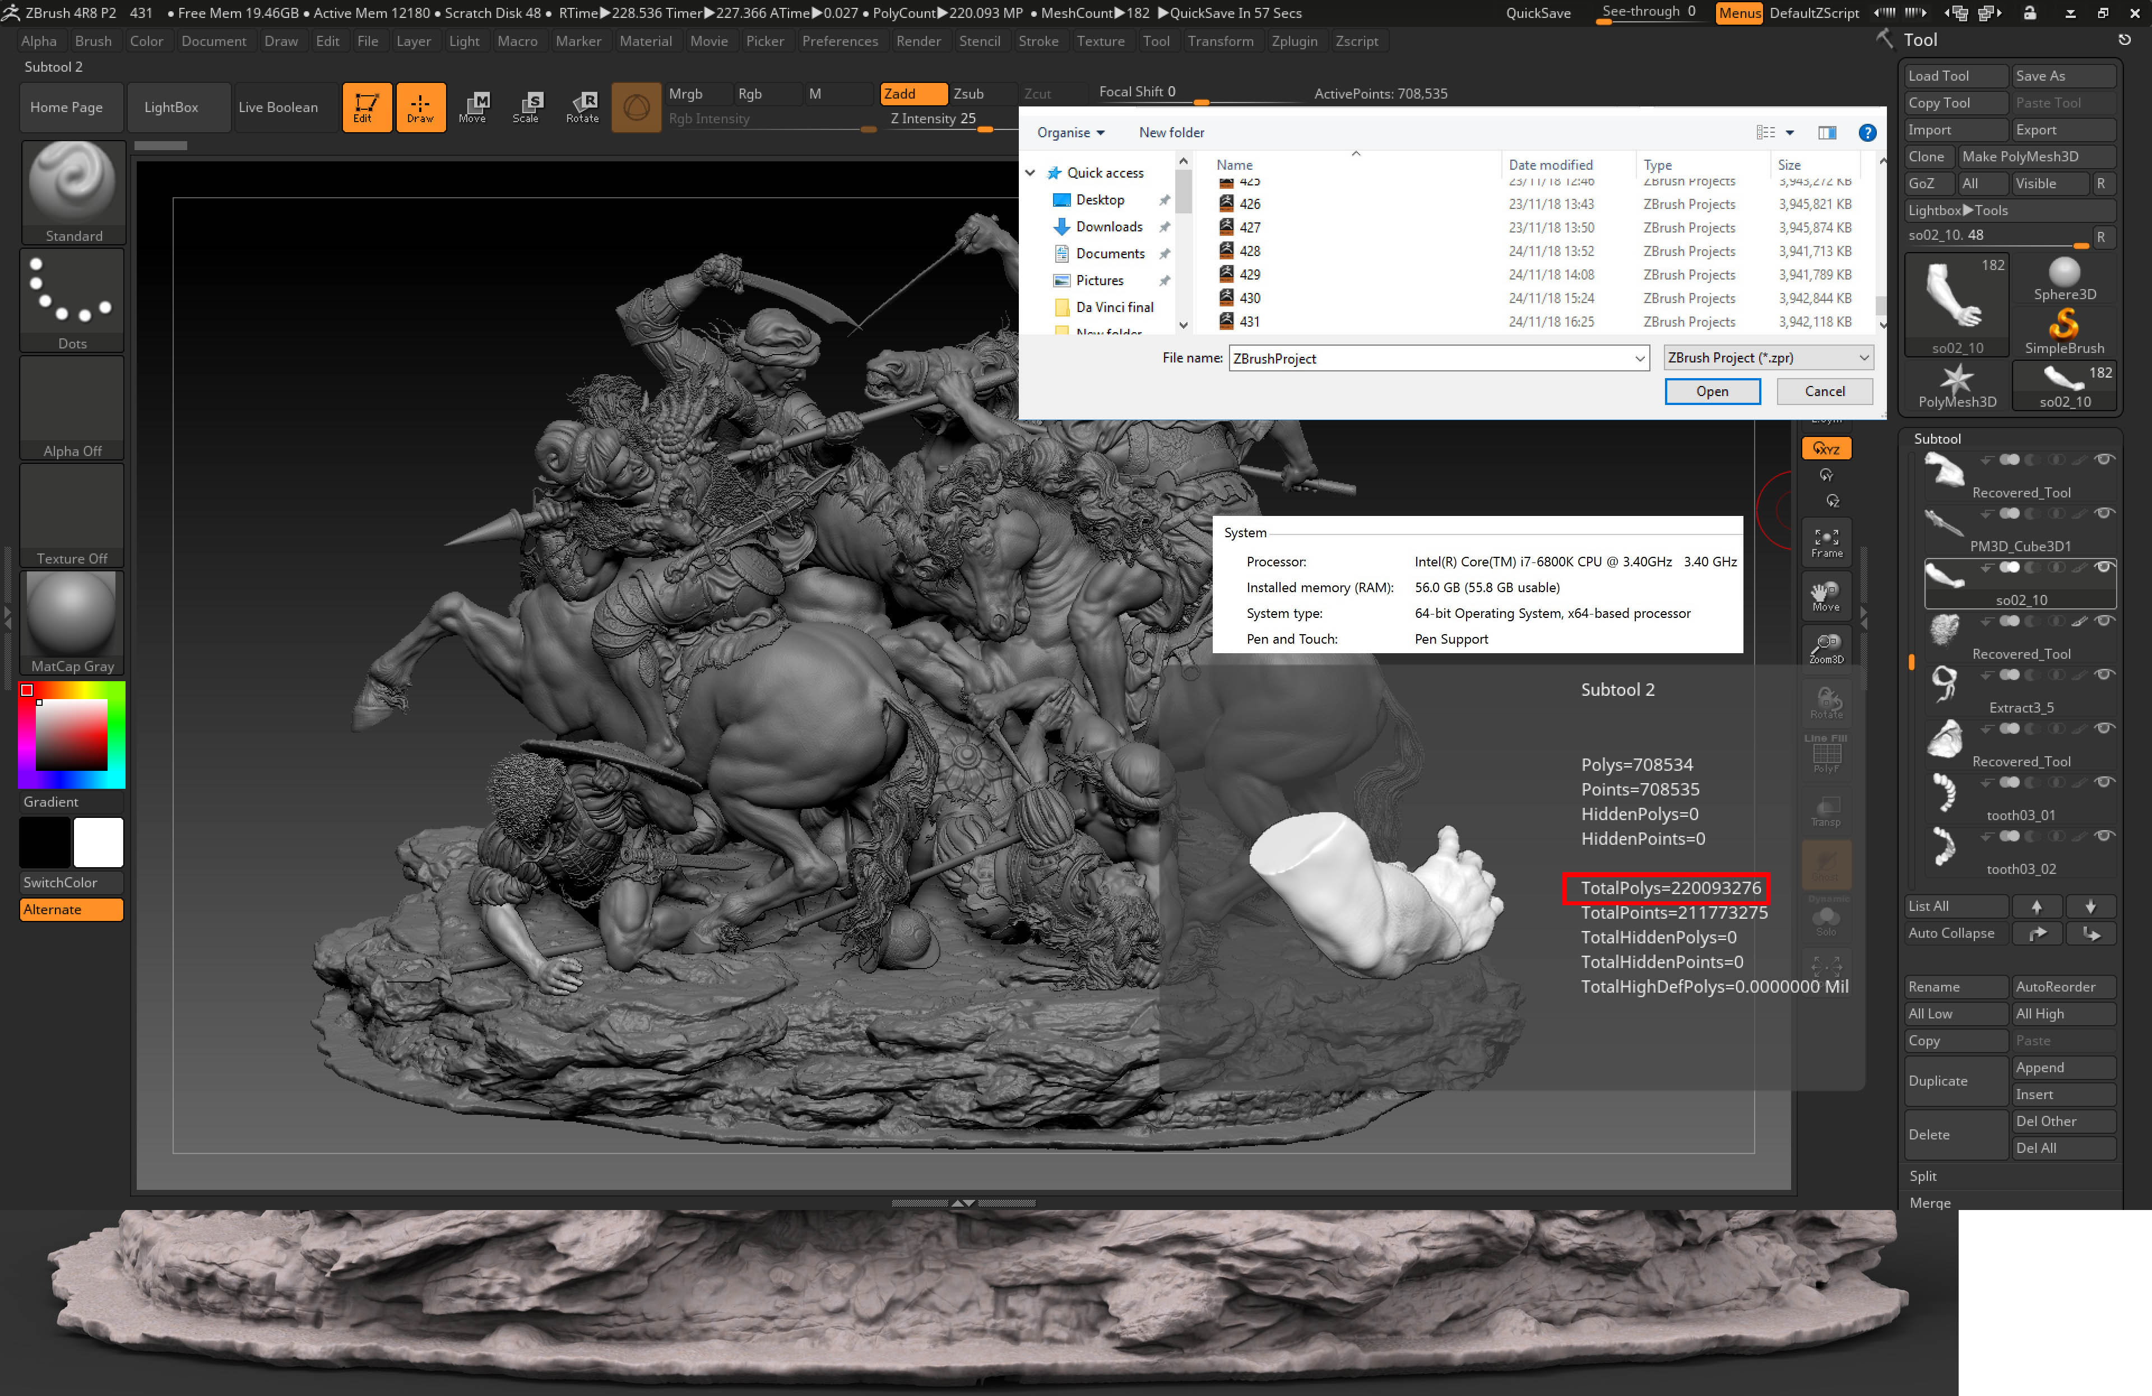This screenshot has width=2152, height=1396.
Task: Toggle Zadd sculpt mode
Action: click(x=913, y=94)
